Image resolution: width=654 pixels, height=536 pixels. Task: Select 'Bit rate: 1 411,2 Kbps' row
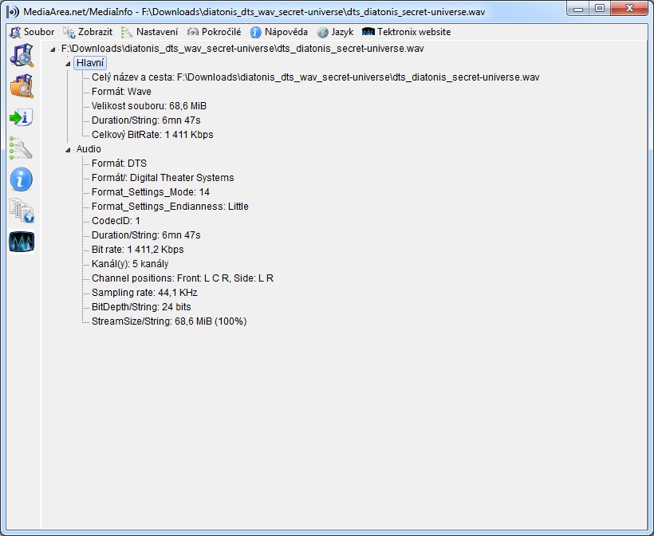[x=138, y=250]
